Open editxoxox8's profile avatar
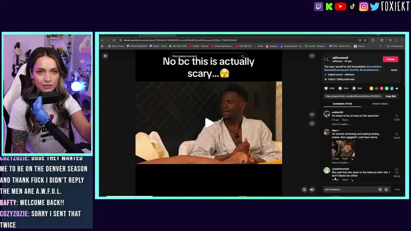Screen dimensions: 411x231 coord(327,59)
